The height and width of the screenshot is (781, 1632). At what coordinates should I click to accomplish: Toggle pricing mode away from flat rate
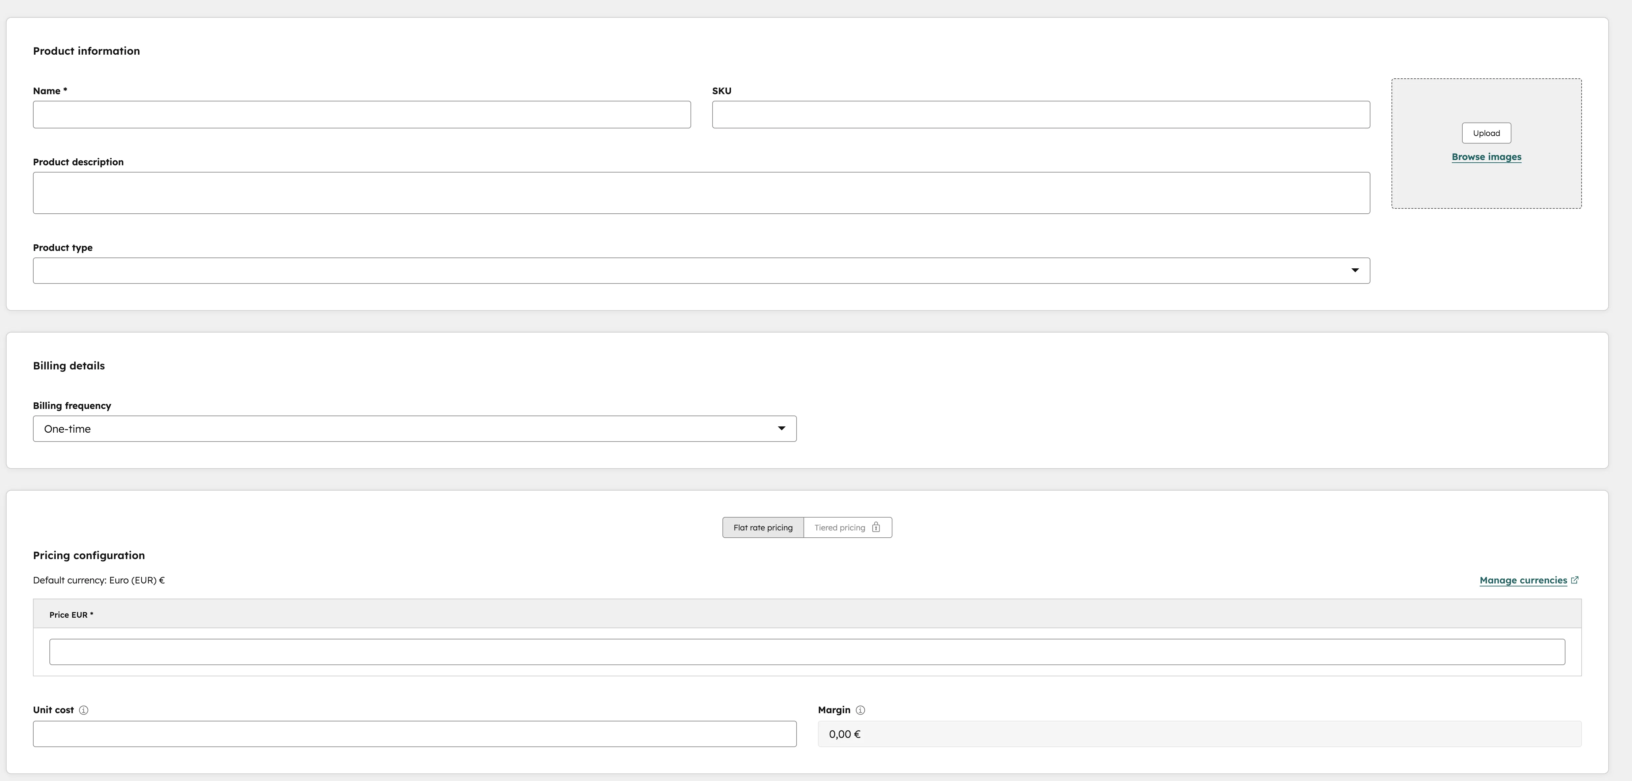pyautogui.click(x=839, y=527)
